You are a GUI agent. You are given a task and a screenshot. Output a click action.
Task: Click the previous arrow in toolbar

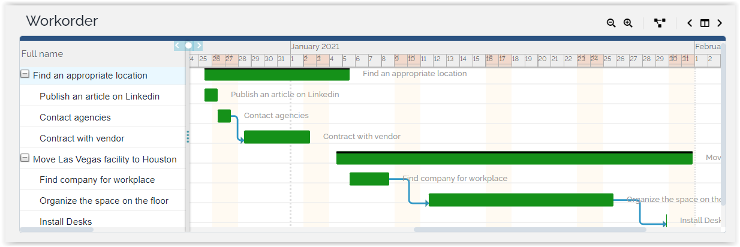point(690,23)
